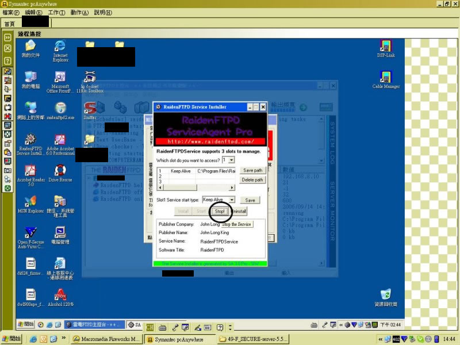Select the dwl900ap+_f file icon
The width and height of the screenshot is (460, 345).
pyautogui.click(x=30, y=297)
